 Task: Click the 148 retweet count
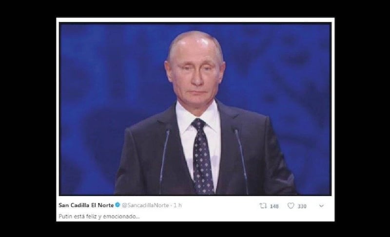(274, 206)
